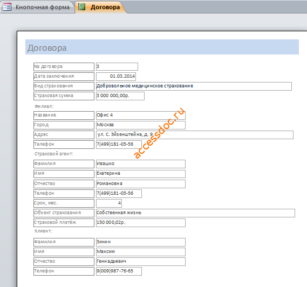
Task: Click the branch phone 7(499)181-05-56 under Филиал
Action: tap(119, 145)
